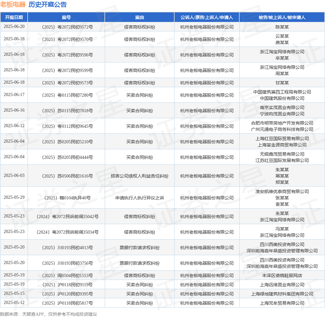Click defendant 广州元通电子商务科技有限公司

282,129
